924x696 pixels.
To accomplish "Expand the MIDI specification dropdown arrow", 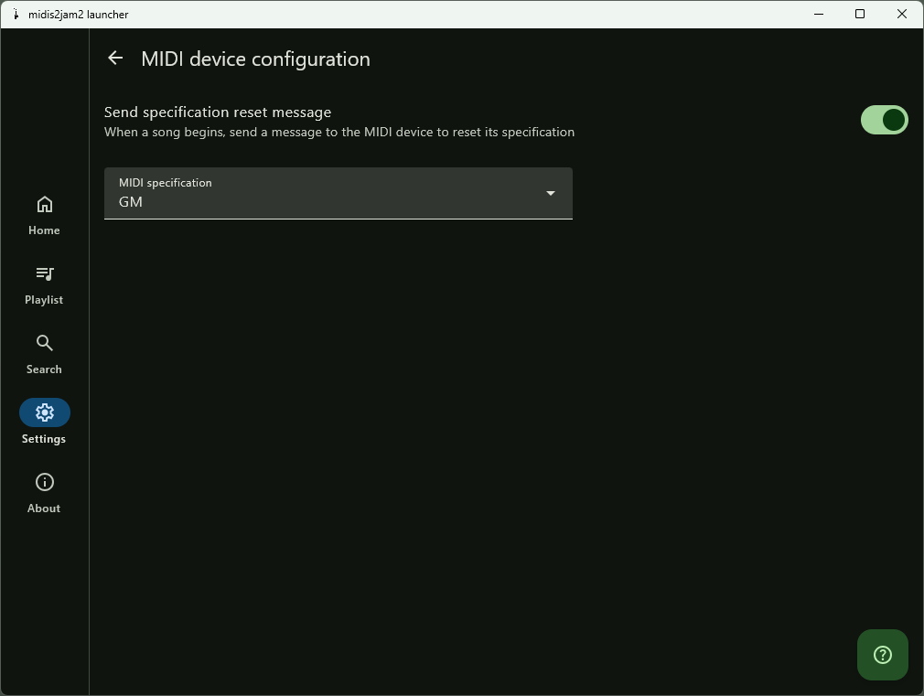I will point(551,193).
